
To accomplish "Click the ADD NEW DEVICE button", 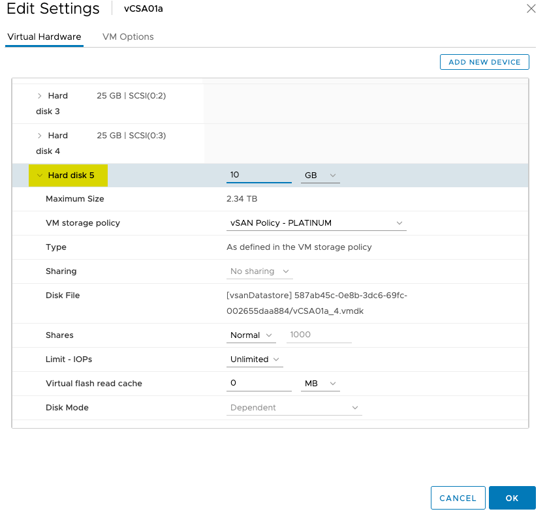I will pos(484,62).
